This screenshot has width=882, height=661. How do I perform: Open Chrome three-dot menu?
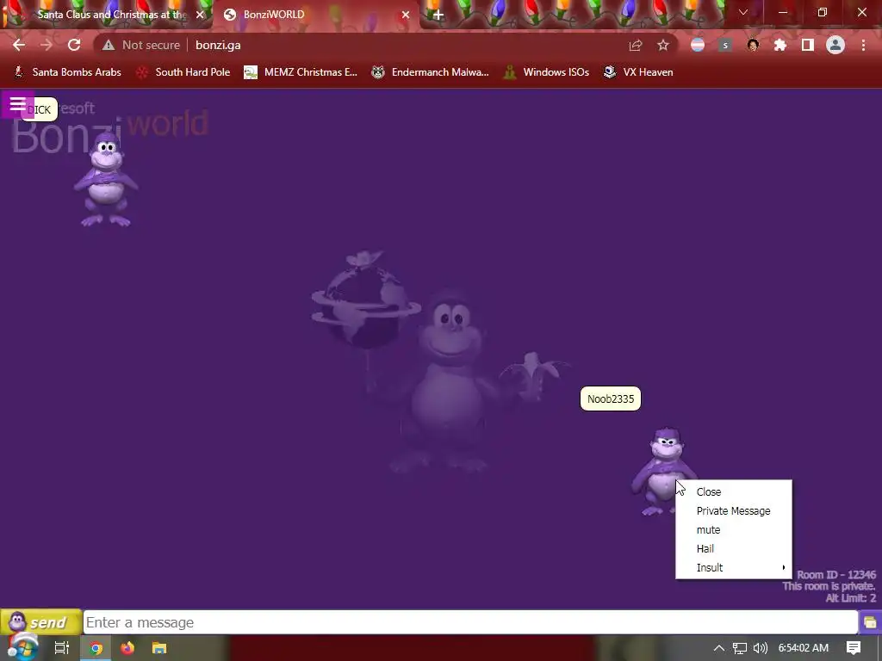pyautogui.click(x=863, y=45)
